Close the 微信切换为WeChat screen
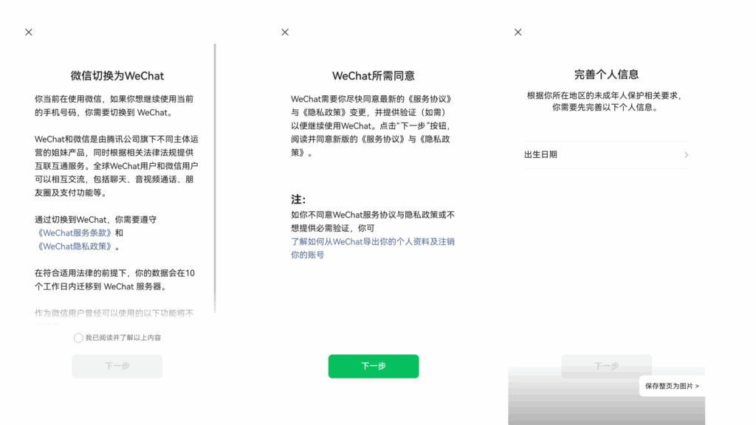The width and height of the screenshot is (756, 425). [x=29, y=32]
